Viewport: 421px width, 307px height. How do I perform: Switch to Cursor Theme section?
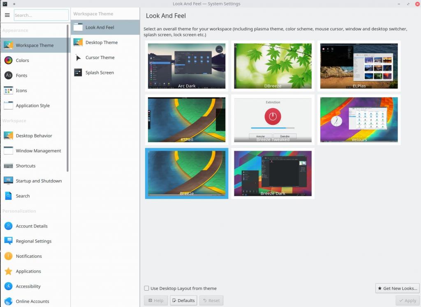tap(99, 58)
